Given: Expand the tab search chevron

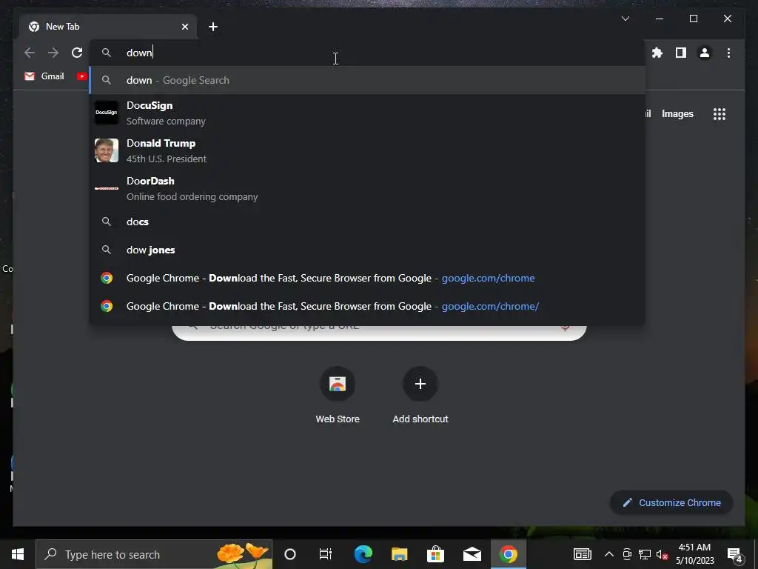Looking at the screenshot, I should pyautogui.click(x=625, y=19).
